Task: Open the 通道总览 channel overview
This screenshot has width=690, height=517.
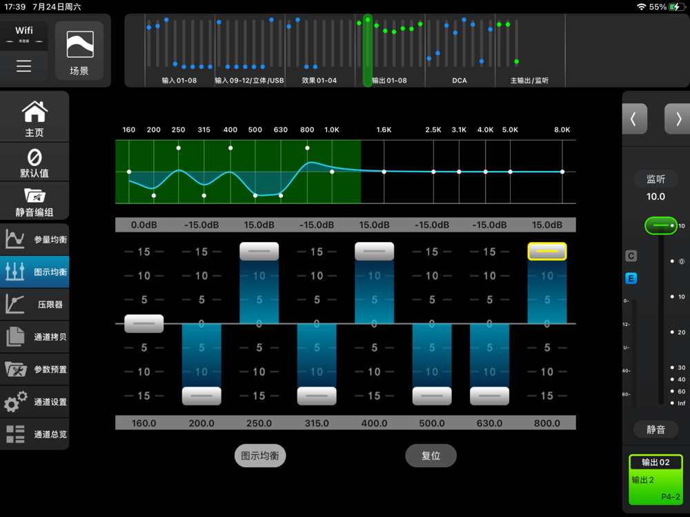Action: (x=34, y=434)
